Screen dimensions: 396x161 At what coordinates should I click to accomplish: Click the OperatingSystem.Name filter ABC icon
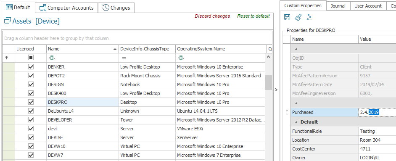(x=181, y=58)
